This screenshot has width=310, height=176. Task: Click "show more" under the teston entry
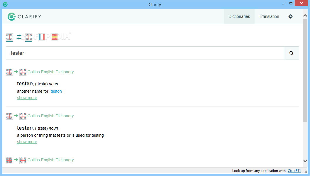[27, 98]
